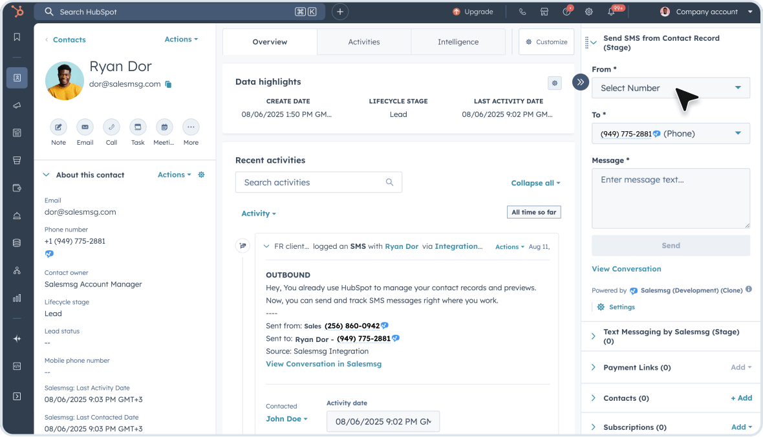Open the Reporting bar chart sidebar icon

(17, 298)
